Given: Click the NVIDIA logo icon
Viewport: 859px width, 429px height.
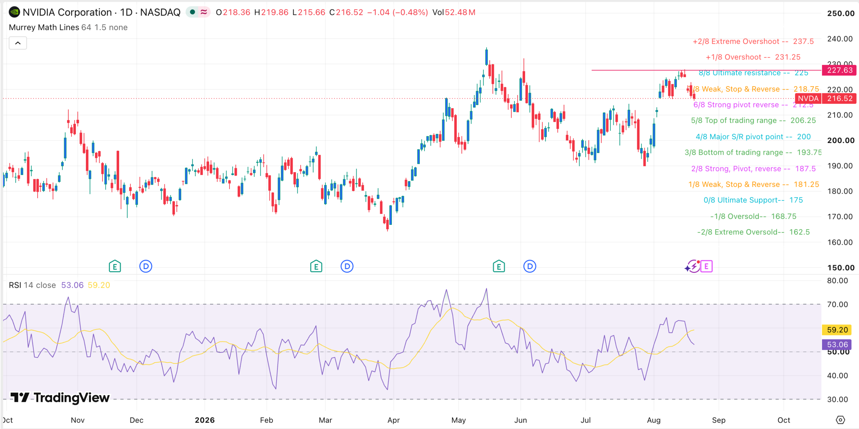Looking at the screenshot, I should point(14,12).
